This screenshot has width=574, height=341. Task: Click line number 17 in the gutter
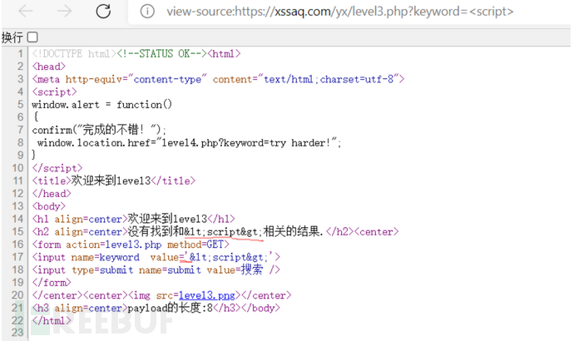click(17, 257)
